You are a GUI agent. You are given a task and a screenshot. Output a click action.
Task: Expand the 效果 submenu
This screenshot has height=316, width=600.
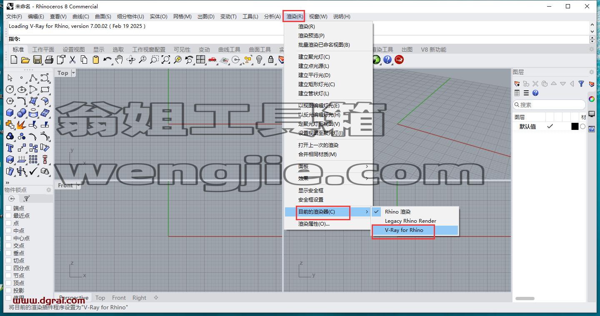(328, 178)
